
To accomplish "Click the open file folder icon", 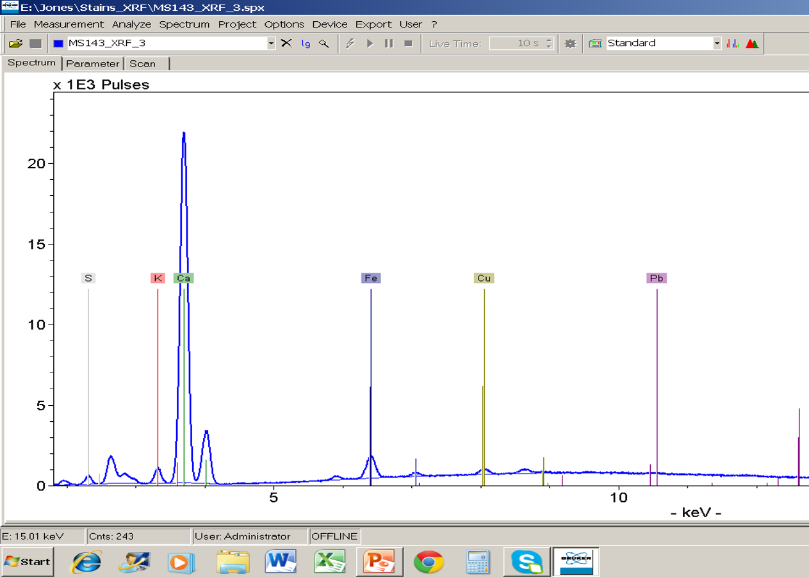I will (x=16, y=44).
